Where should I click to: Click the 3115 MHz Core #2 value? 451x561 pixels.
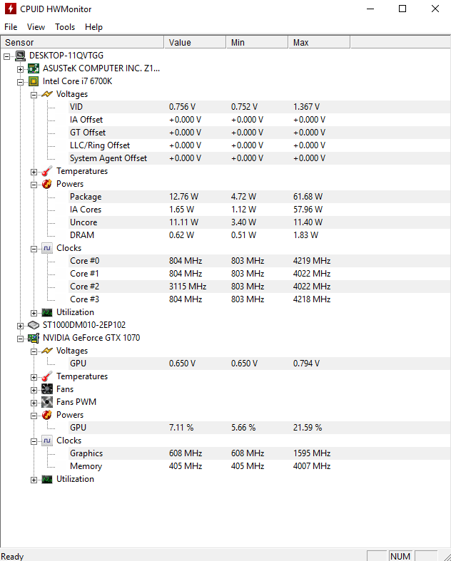tap(188, 287)
